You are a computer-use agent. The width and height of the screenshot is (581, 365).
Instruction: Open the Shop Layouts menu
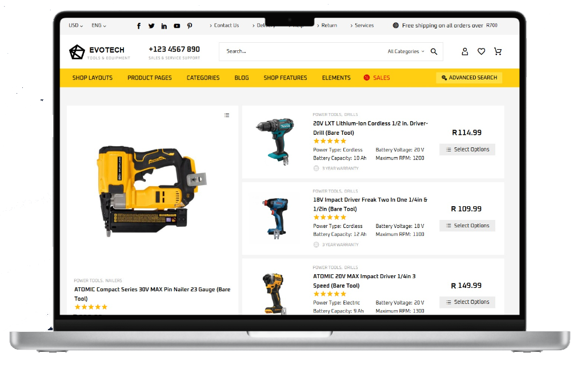[93, 78]
